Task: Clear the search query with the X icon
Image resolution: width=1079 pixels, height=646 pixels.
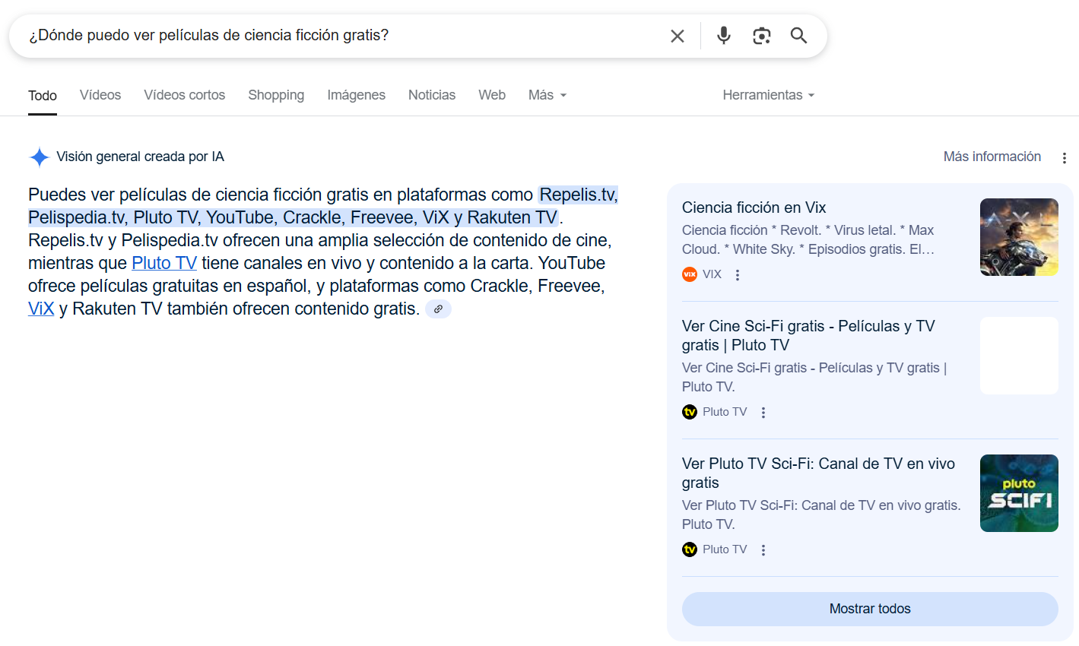Action: (677, 36)
